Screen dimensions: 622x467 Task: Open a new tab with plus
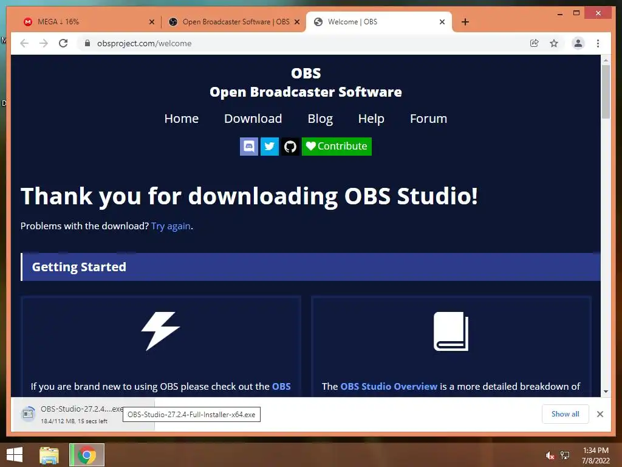pos(465,22)
